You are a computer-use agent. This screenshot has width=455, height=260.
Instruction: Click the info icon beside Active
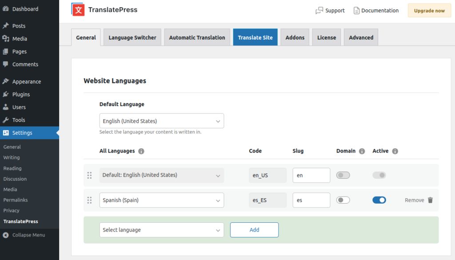[395, 151]
